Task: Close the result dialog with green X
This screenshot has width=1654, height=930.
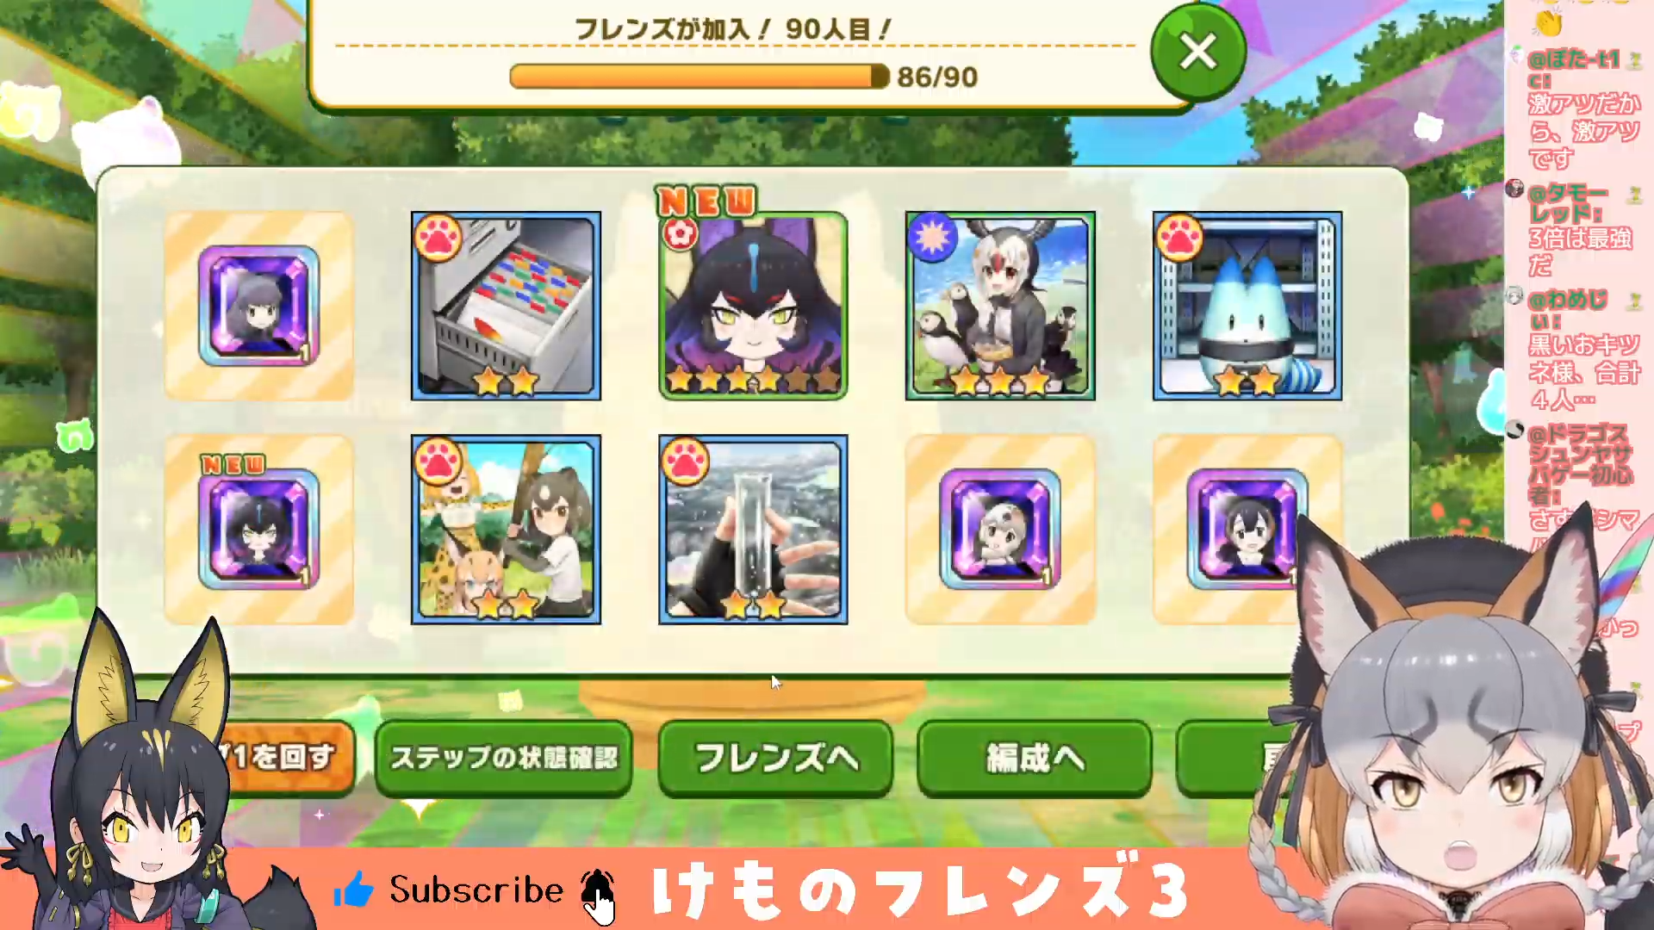Action: tap(1197, 52)
